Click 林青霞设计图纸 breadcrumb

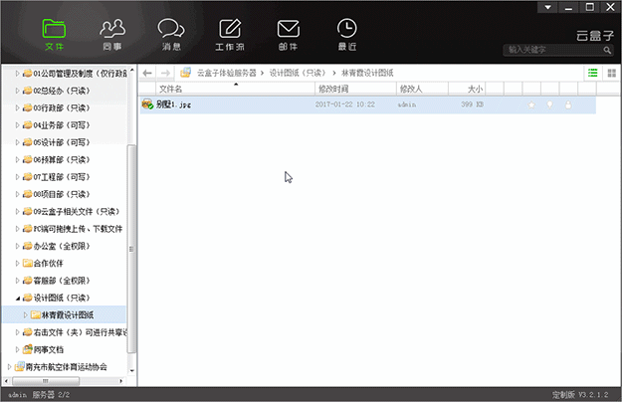pyautogui.click(x=367, y=73)
